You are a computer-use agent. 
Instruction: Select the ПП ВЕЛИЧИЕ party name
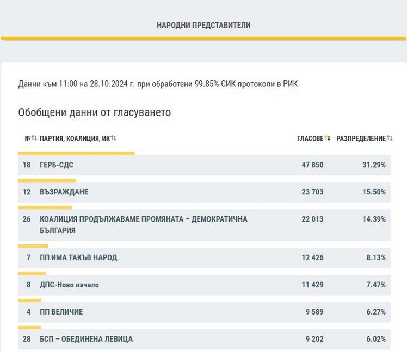(x=61, y=312)
